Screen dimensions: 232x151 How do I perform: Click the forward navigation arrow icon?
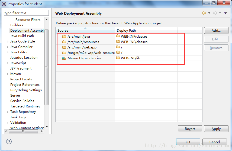(215, 13)
